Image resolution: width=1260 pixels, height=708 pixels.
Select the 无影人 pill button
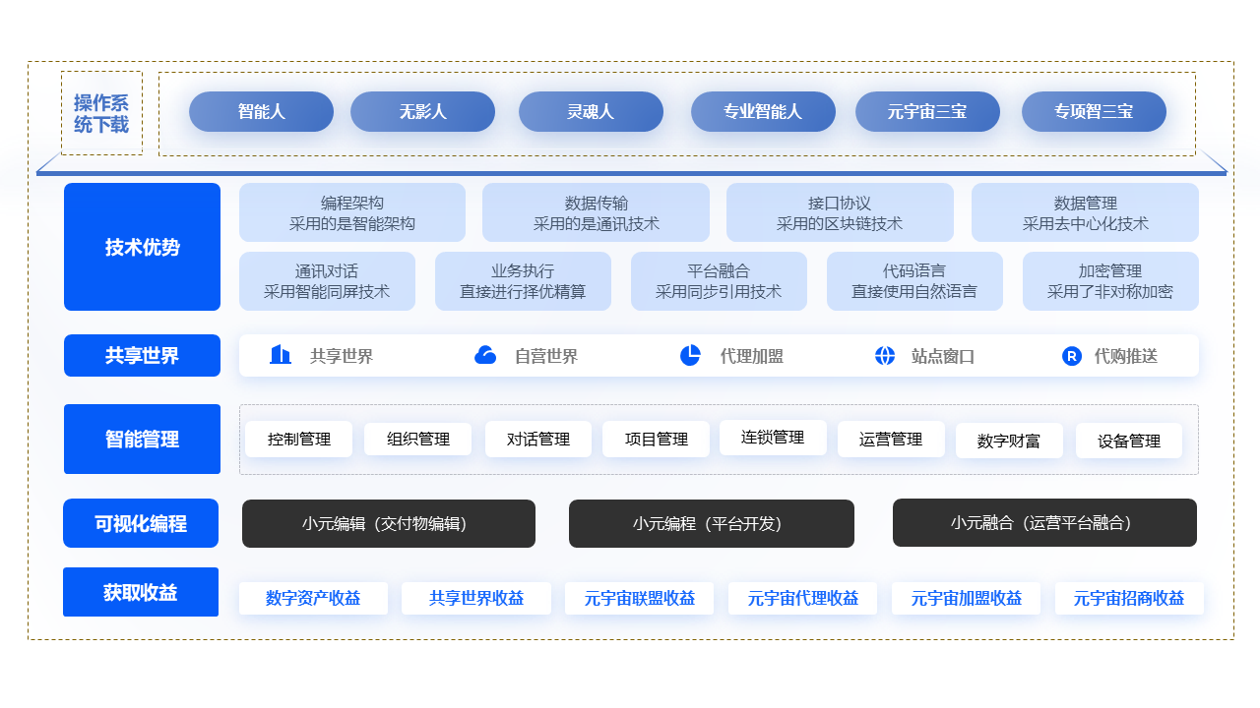[x=422, y=112]
